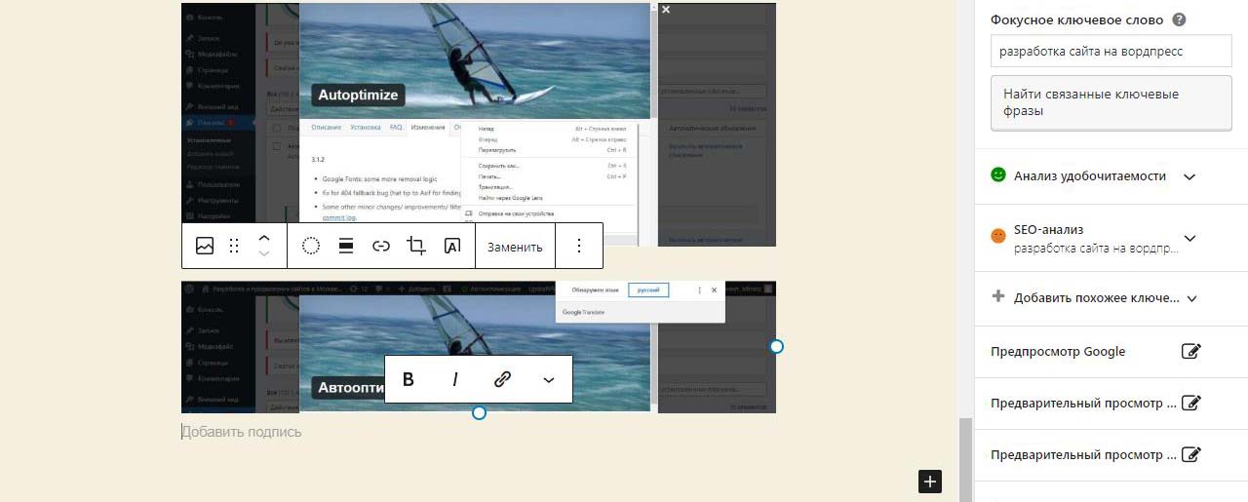Click Найти связанные ключевые фразы button
This screenshot has height=502, width=1248.
1111,103
